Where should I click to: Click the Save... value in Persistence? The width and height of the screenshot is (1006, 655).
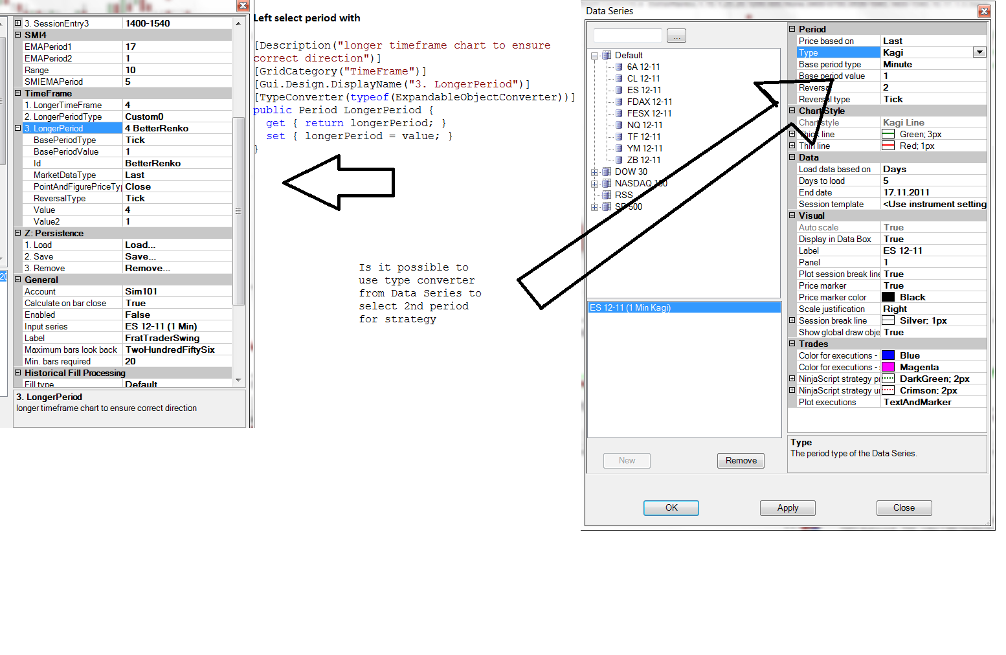[x=177, y=256]
